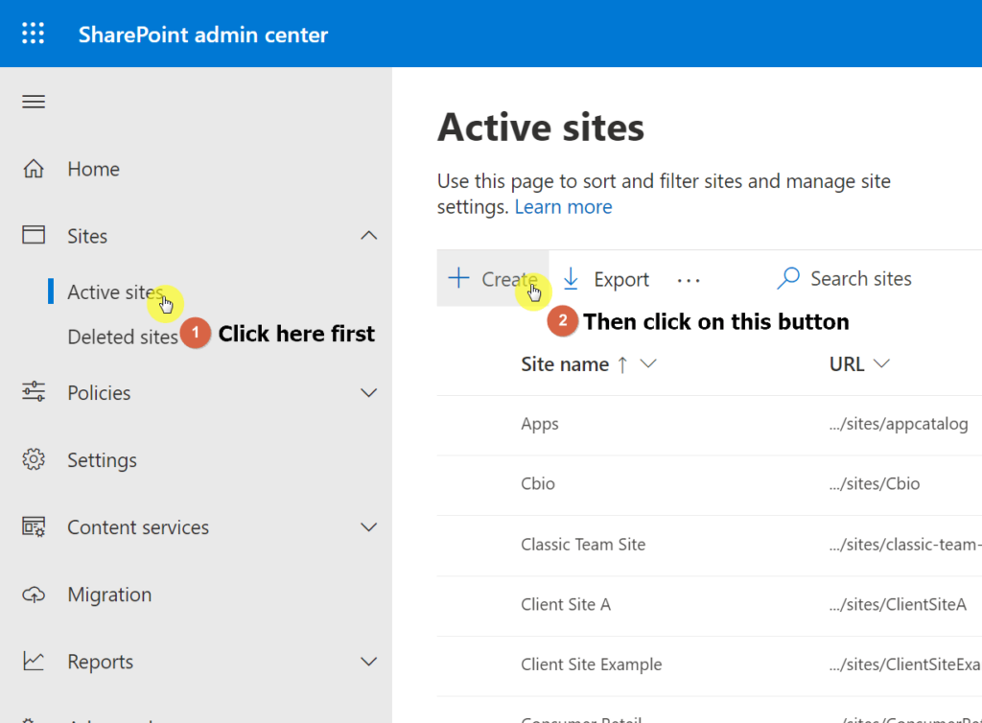
Task: Open the more options ellipsis menu
Action: (689, 280)
